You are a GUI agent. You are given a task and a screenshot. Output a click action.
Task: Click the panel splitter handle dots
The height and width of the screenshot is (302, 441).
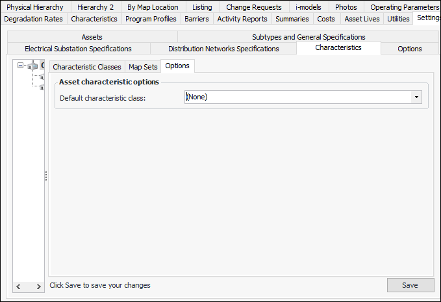[46, 176]
